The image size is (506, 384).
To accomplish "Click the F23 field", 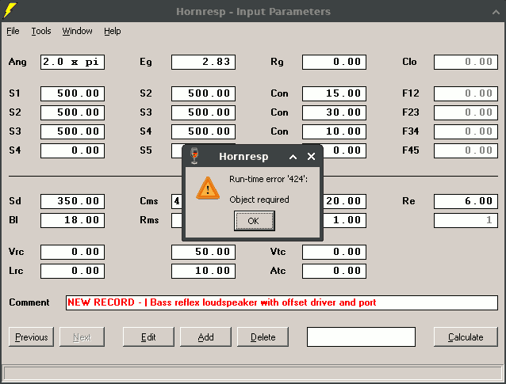I will 466,112.
